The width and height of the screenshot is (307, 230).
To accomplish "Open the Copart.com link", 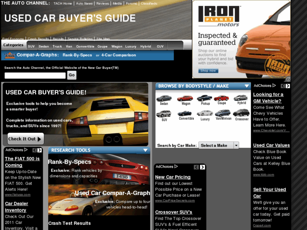I will 262,225.
